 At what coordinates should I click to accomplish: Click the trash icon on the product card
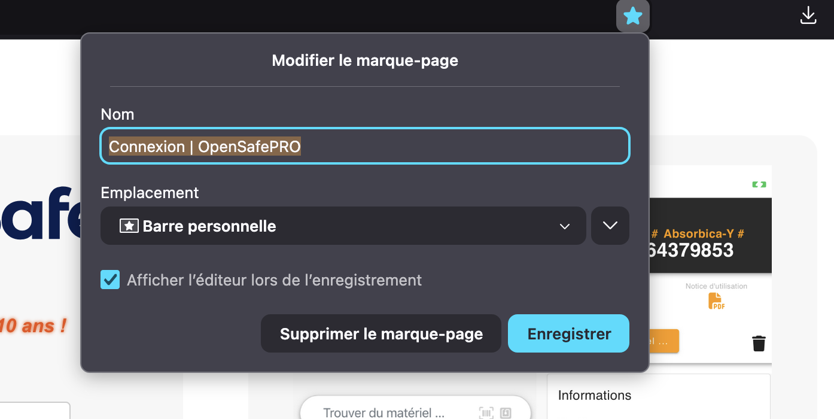pyautogui.click(x=759, y=343)
